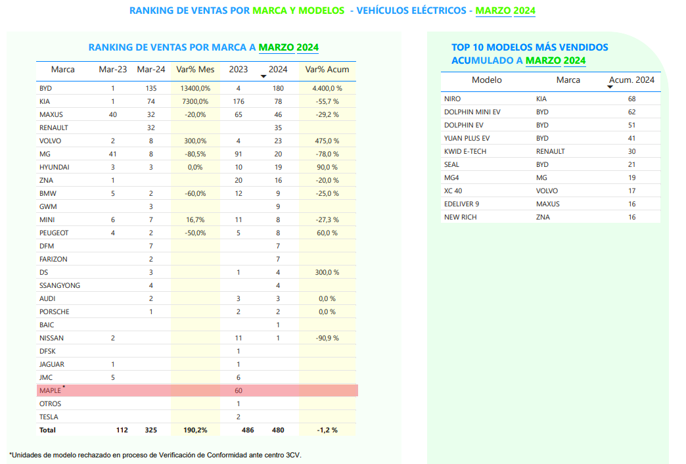Select the SEAL model row

pos(551,164)
